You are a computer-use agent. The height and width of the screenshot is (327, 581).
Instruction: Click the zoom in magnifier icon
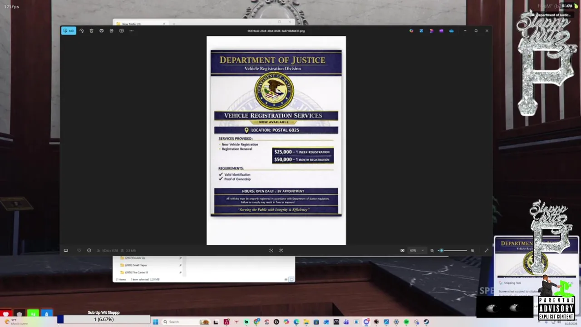tap(473, 250)
